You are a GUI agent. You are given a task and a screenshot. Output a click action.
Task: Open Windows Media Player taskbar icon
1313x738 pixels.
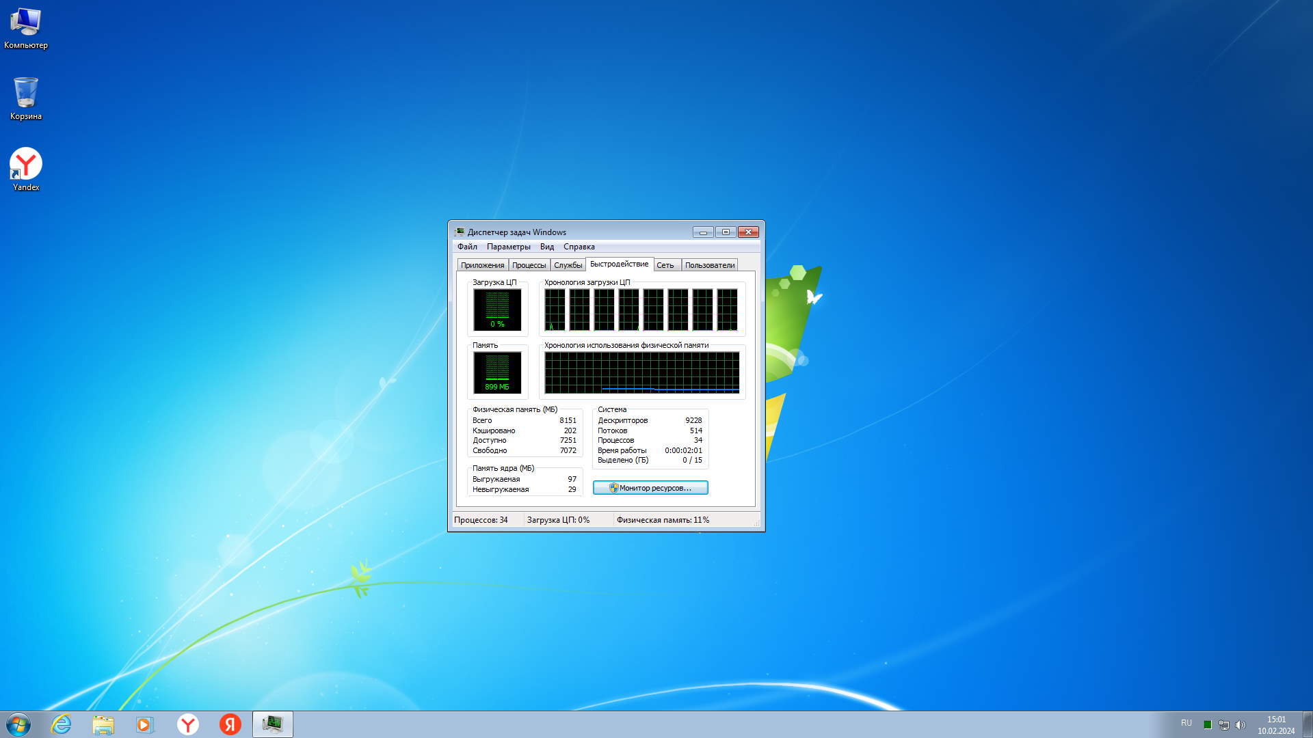pyautogui.click(x=145, y=724)
